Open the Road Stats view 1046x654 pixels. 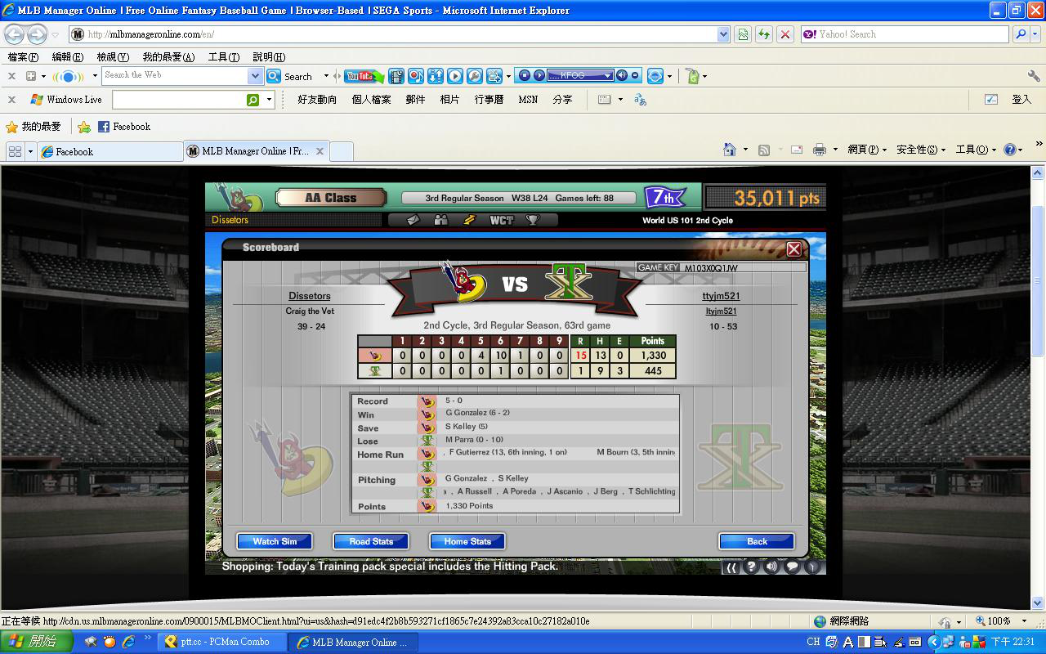pos(371,541)
